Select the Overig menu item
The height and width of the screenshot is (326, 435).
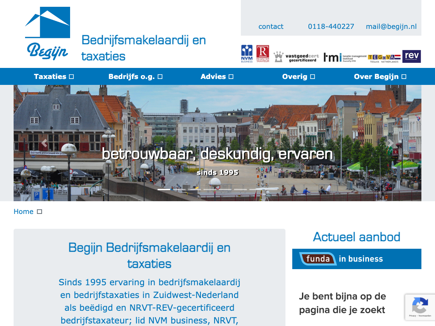pos(299,76)
